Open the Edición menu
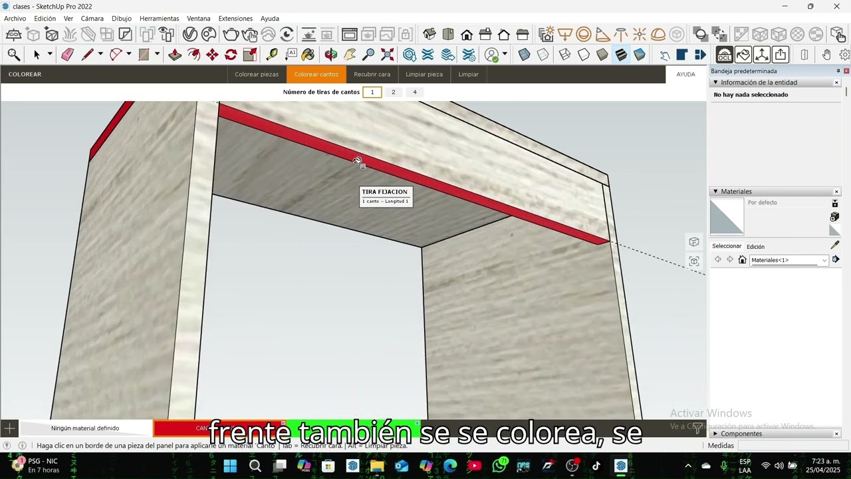 point(45,19)
